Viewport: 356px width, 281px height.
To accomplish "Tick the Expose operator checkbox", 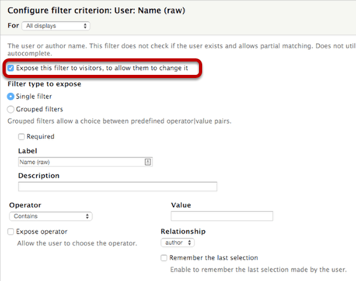I will click(x=11, y=232).
